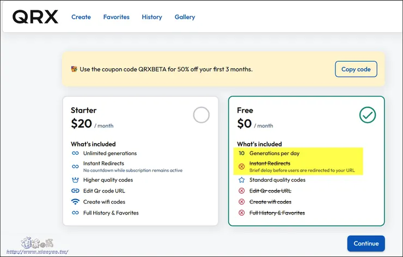This screenshot has width=403, height=257.
Task: Select the Starter plan radio button
Action: click(201, 115)
